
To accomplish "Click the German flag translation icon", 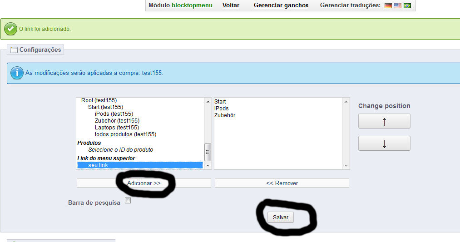I will click(x=388, y=5).
